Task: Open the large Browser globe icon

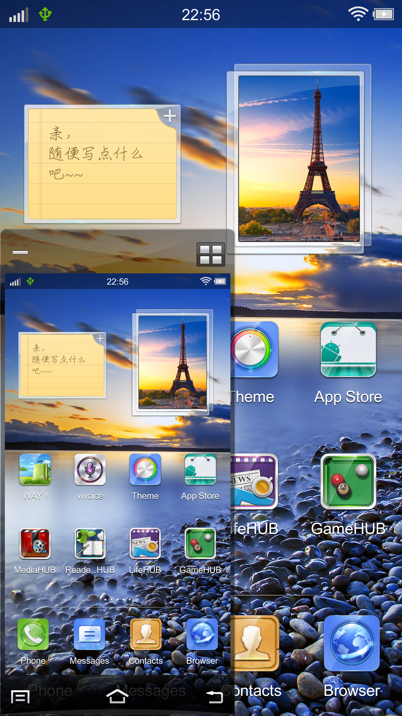Action: tap(352, 643)
